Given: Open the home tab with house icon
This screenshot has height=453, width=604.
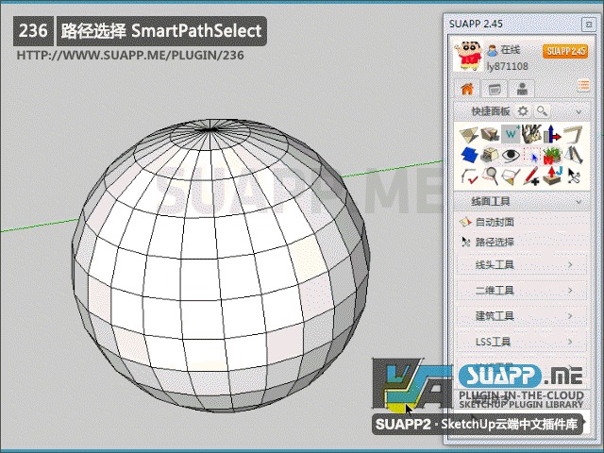Looking at the screenshot, I should 467,89.
